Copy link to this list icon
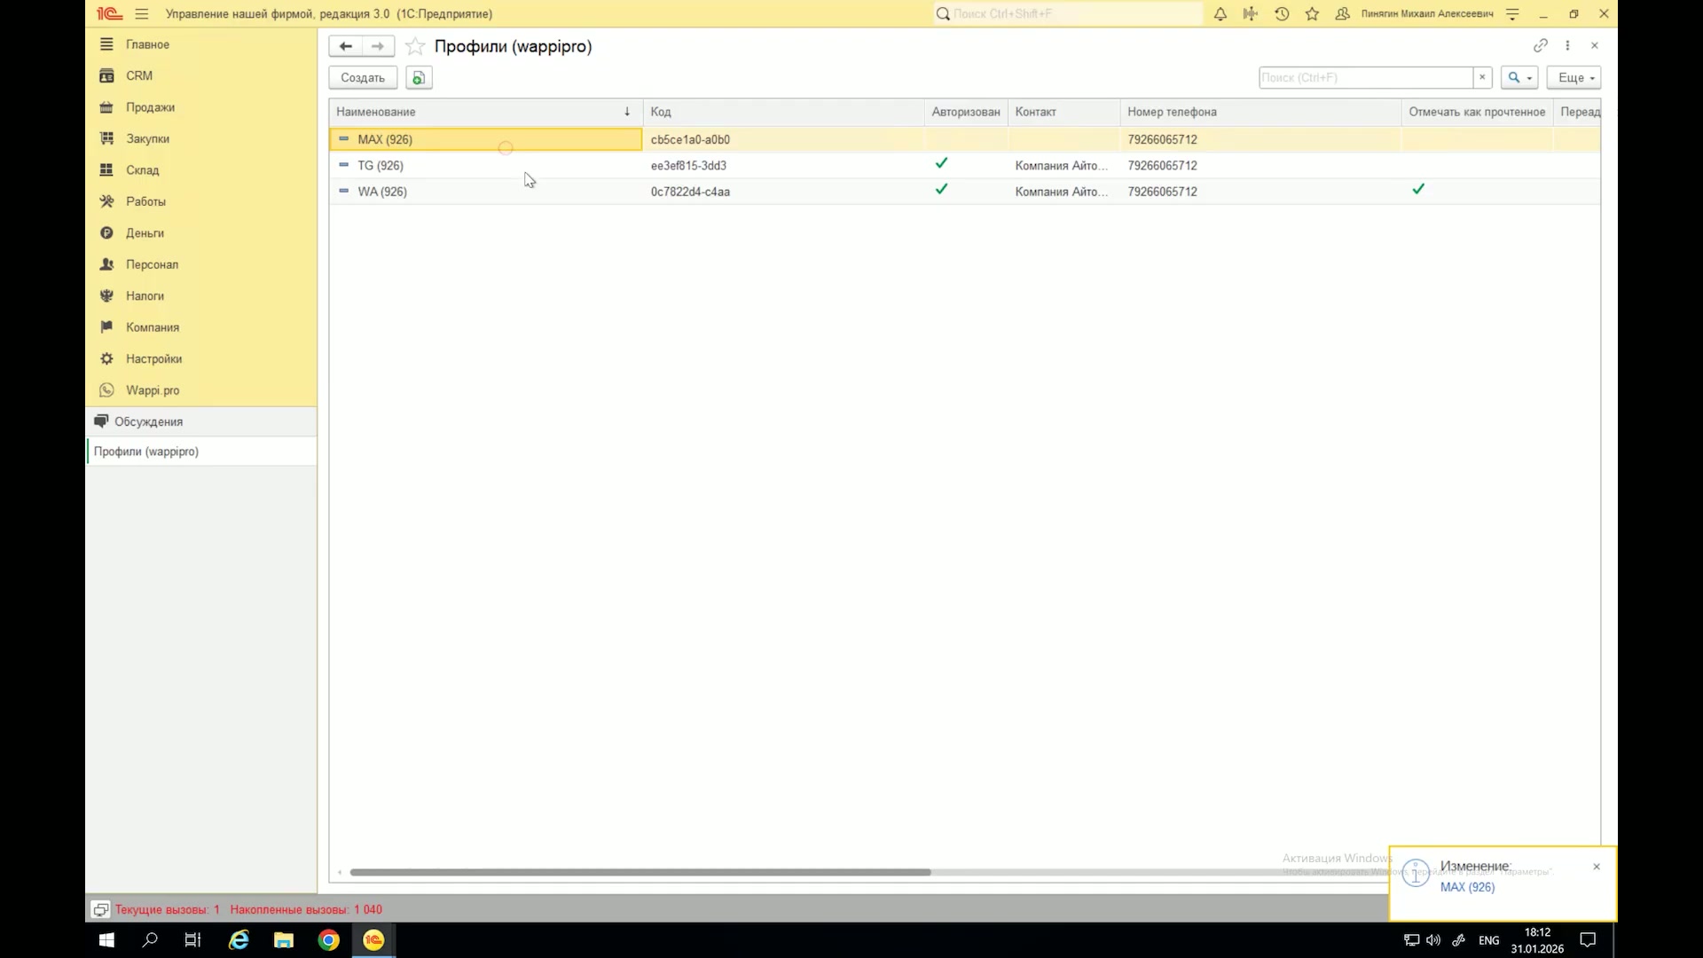Viewport: 1703px width, 958px height. [x=1541, y=45]
